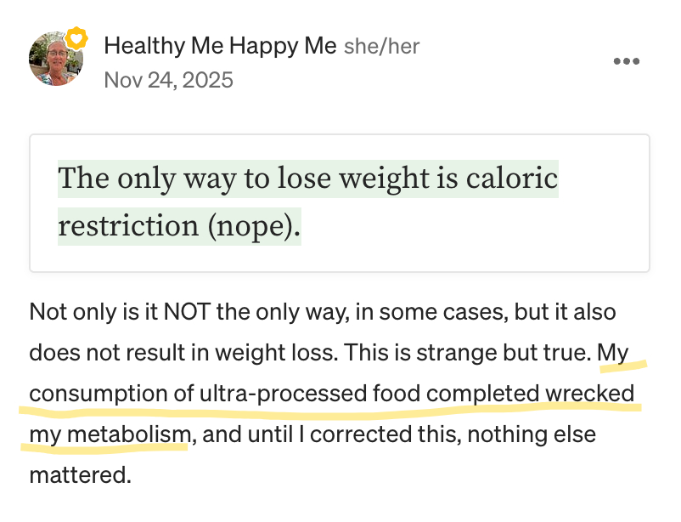Click the Nov 24, 2025 timestamp
The width and height of the screenshot is (681, 522).
click(x=168, y=80)
